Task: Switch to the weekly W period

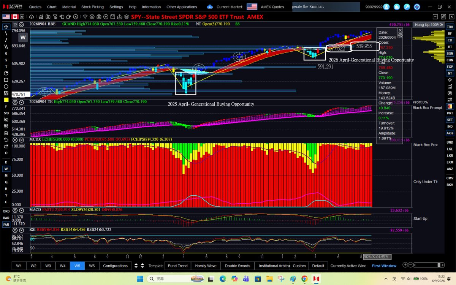Action: 6,169
